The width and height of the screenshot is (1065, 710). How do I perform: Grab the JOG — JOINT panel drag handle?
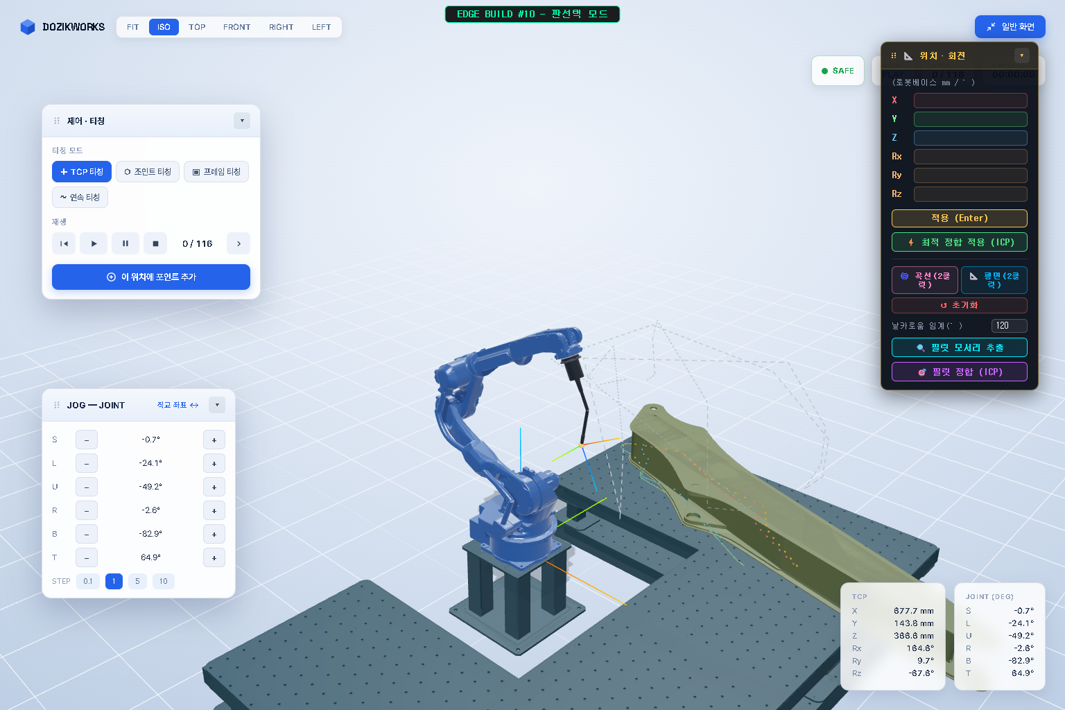(x=57, y=405)
